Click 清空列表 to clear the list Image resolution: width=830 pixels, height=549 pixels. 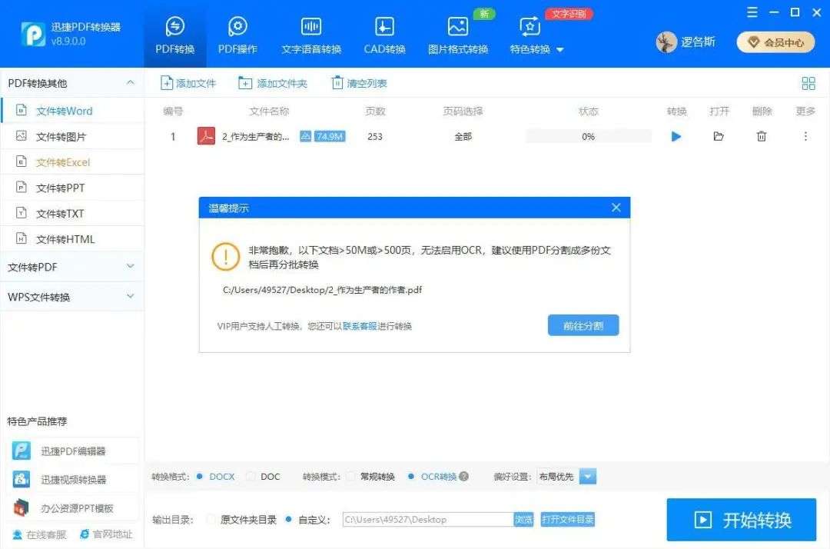(x=360, y=83)
